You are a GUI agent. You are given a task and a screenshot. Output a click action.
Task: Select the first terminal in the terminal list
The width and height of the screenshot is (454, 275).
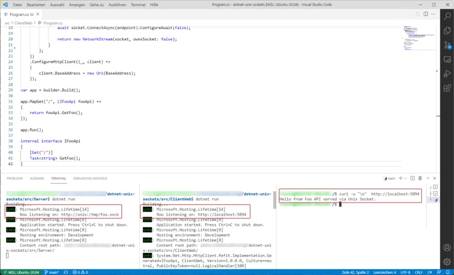pos(434,187)
